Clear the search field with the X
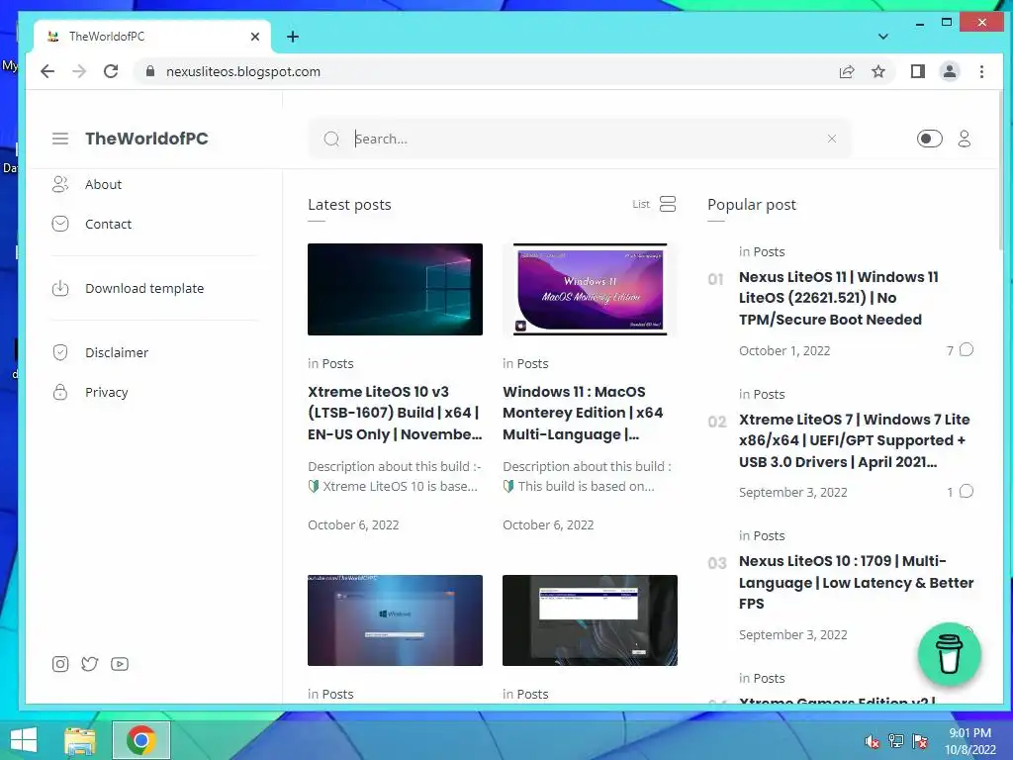The width and height of the screenshot is (1013, 760). click(832, 139)
